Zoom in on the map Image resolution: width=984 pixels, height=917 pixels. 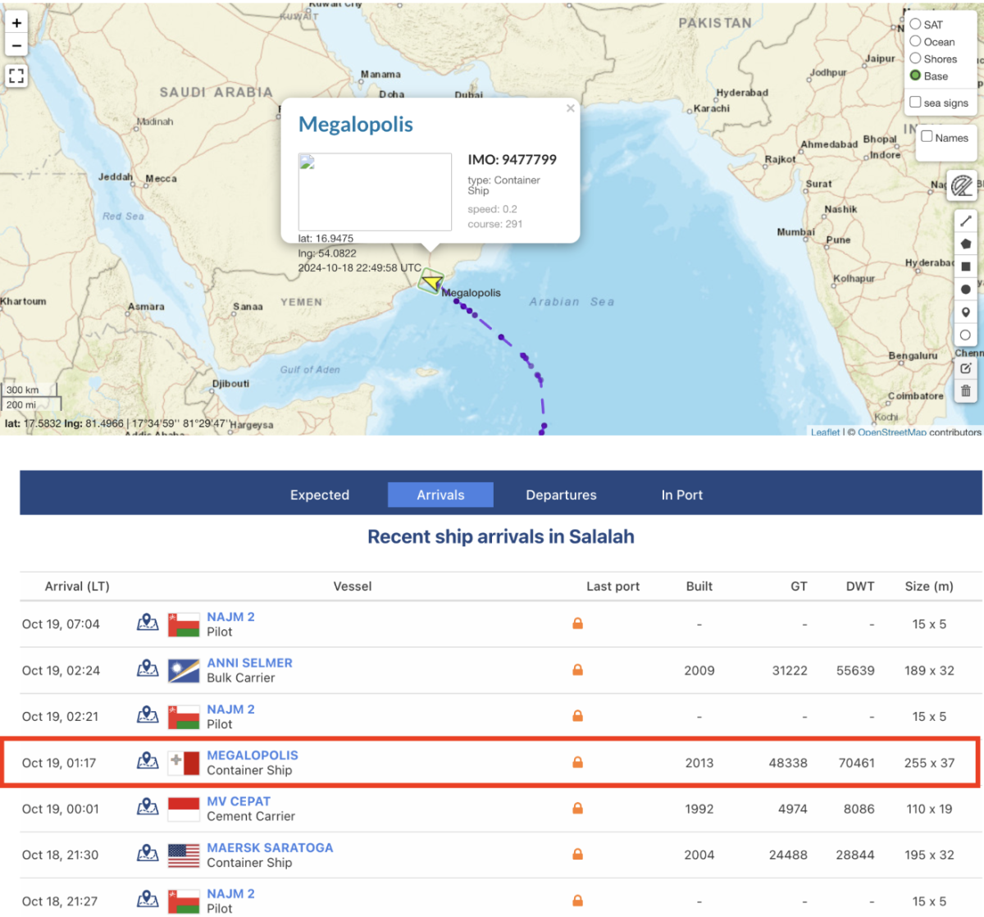coord(16,23)
